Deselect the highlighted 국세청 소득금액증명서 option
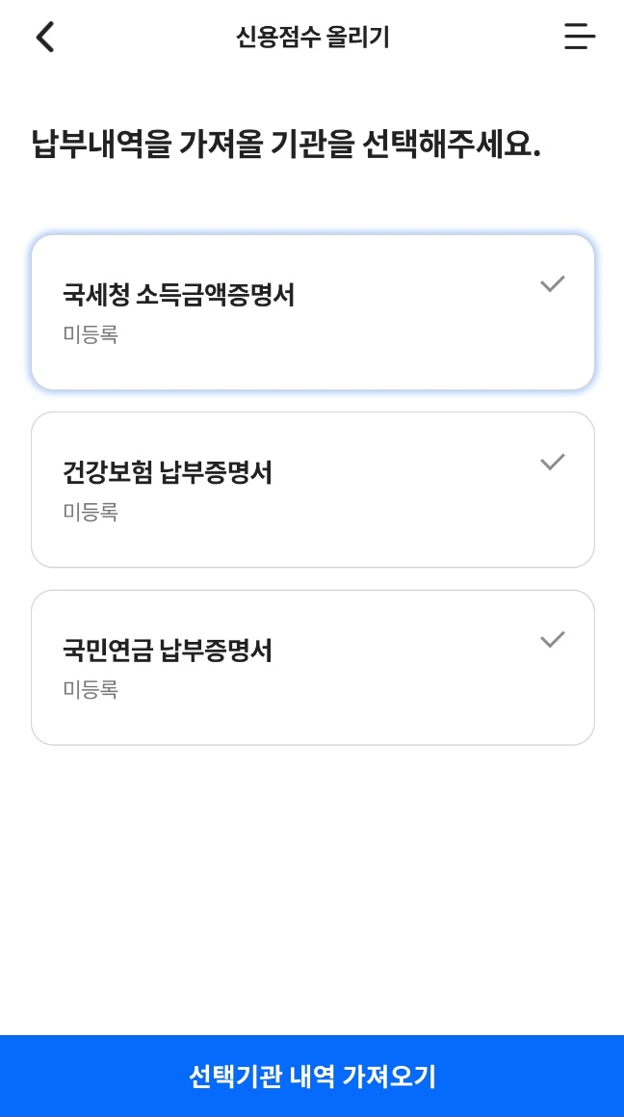This screenshot has width=624, height=1117. point(312,310)
